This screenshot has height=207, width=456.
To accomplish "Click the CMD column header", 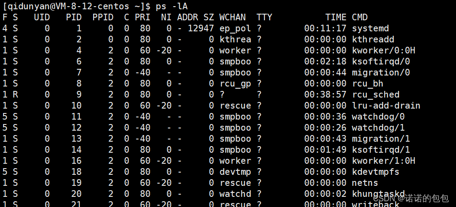I will pyautogui.click(x=360, y=17).
